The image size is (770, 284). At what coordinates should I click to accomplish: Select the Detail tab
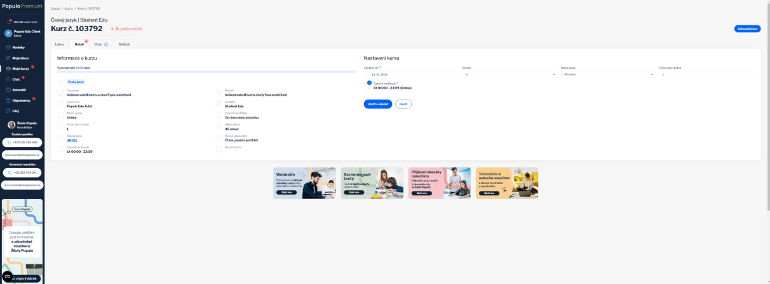[79, 44]
